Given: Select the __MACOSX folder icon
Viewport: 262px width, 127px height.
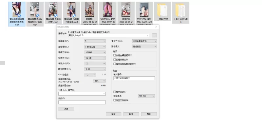Looking at the screenshot, I should point(162,10).
